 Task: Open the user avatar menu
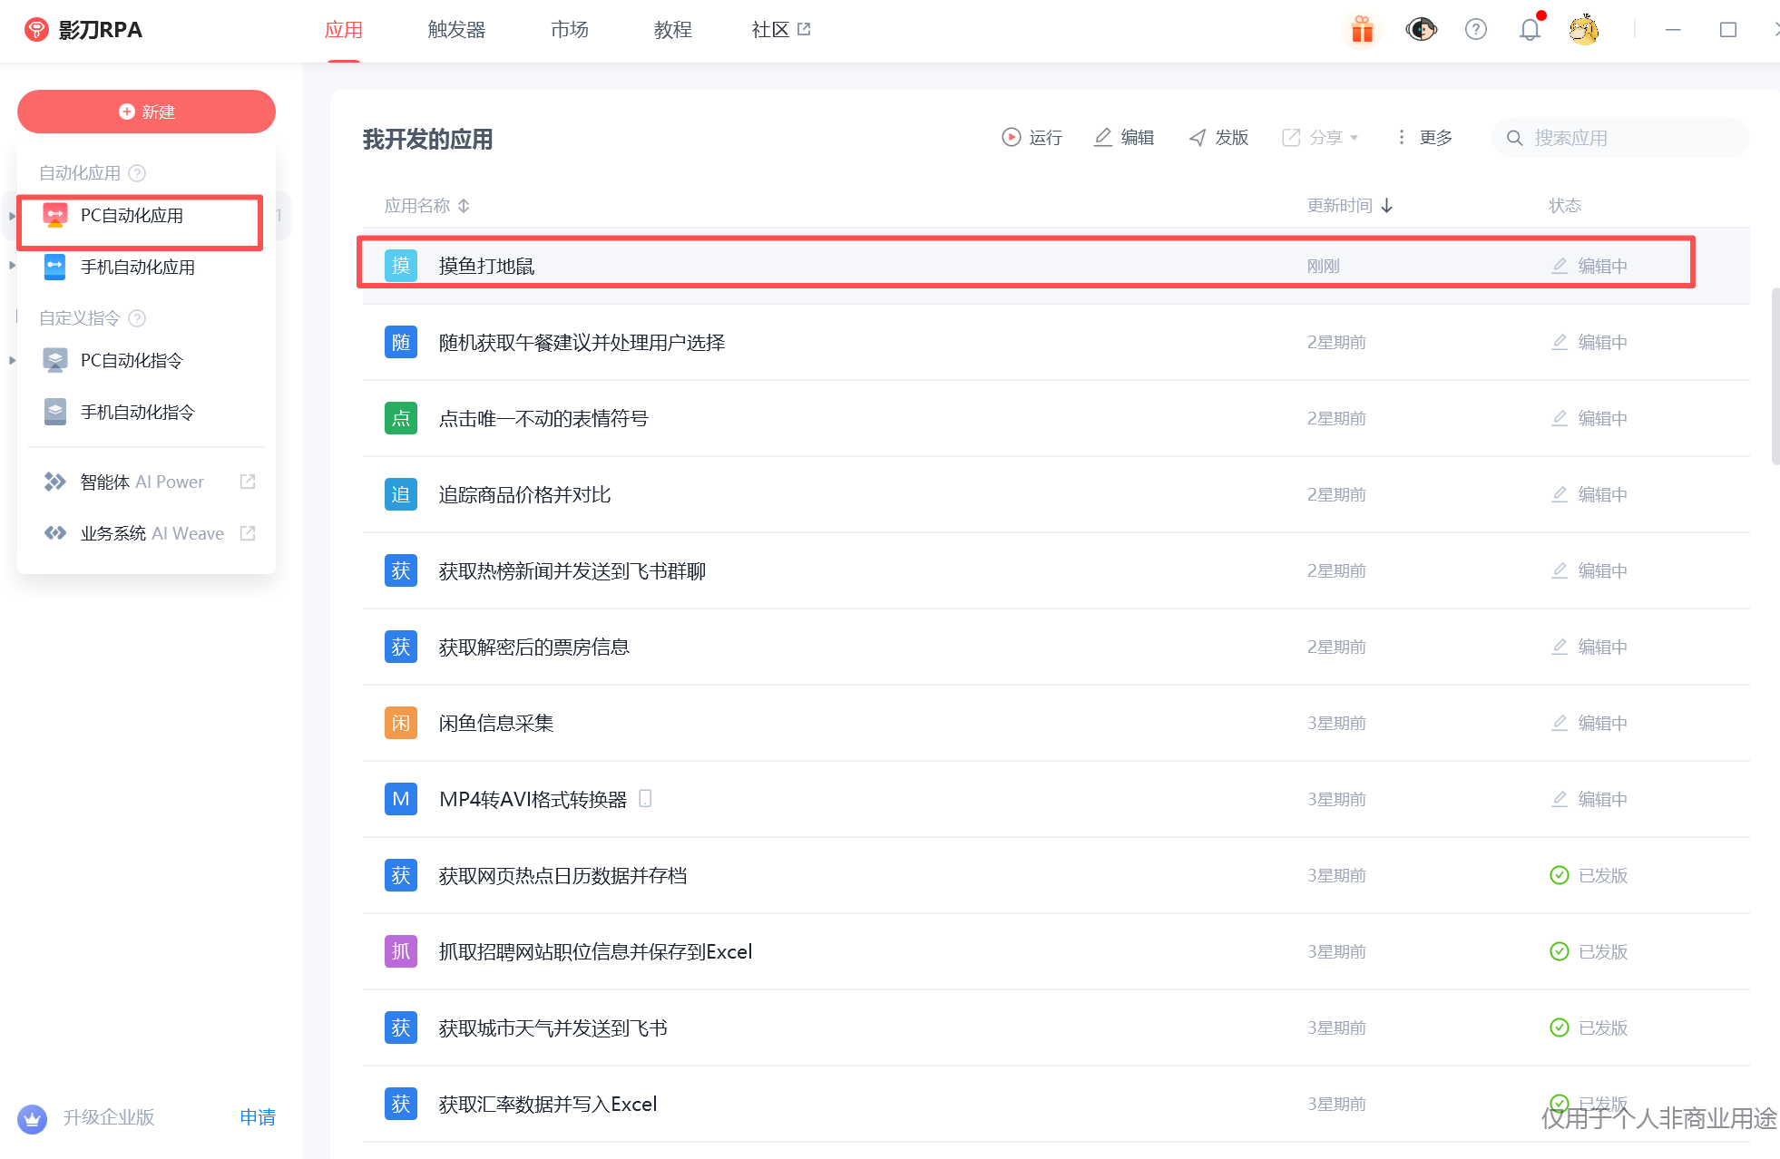[1584, 30]
